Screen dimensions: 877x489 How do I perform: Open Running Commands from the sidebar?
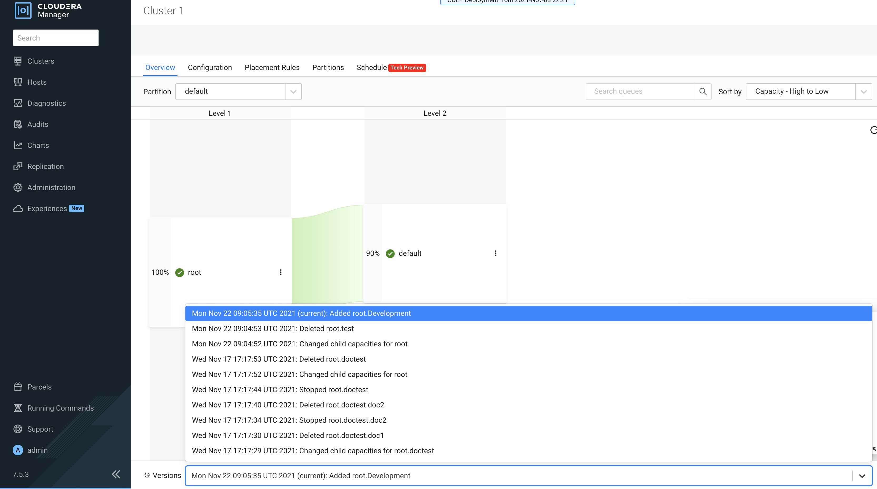point(60,408)
